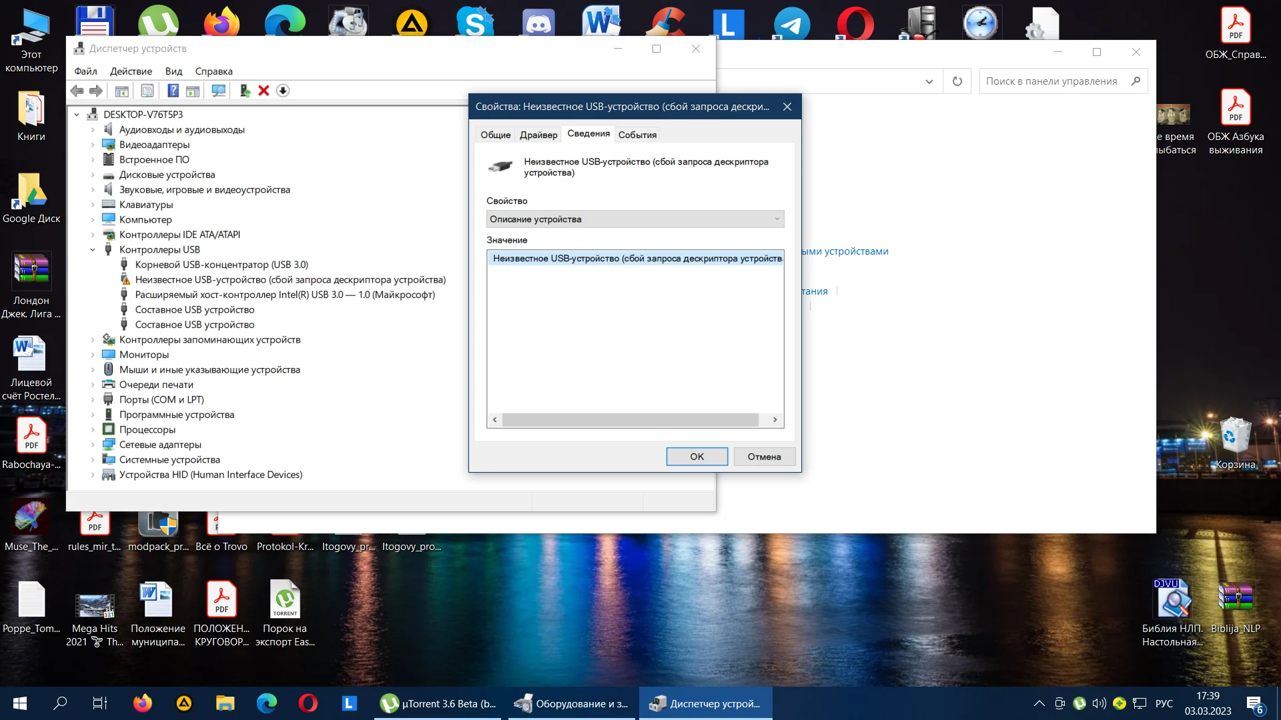Expand the Видеоадаптеры node
The width and height of the screenshot is (1281, 720).
point(93,145)
